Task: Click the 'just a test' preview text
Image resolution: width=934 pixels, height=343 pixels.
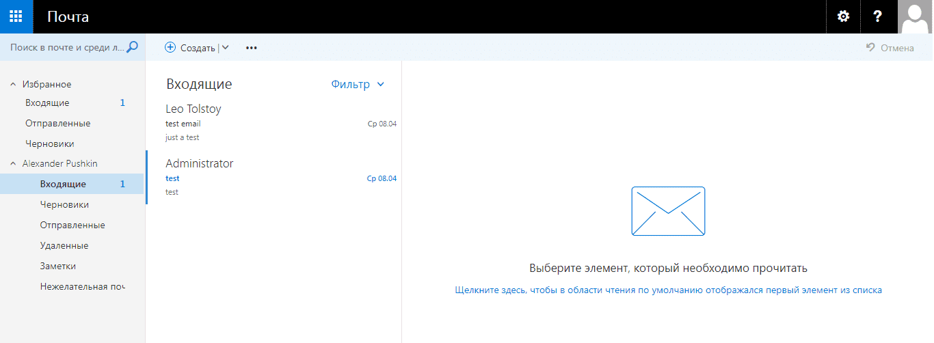Action: [183, 137]
